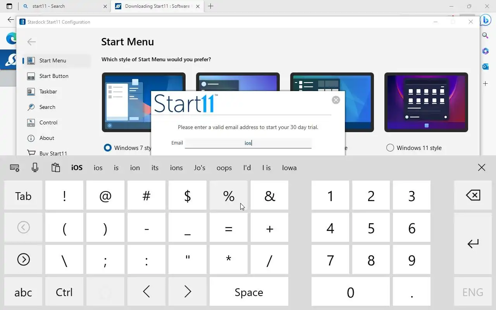Viewport: 496px width, 310px height.
Task: Tap the period key on numeric pad
Action: click(x=412, y=291)
